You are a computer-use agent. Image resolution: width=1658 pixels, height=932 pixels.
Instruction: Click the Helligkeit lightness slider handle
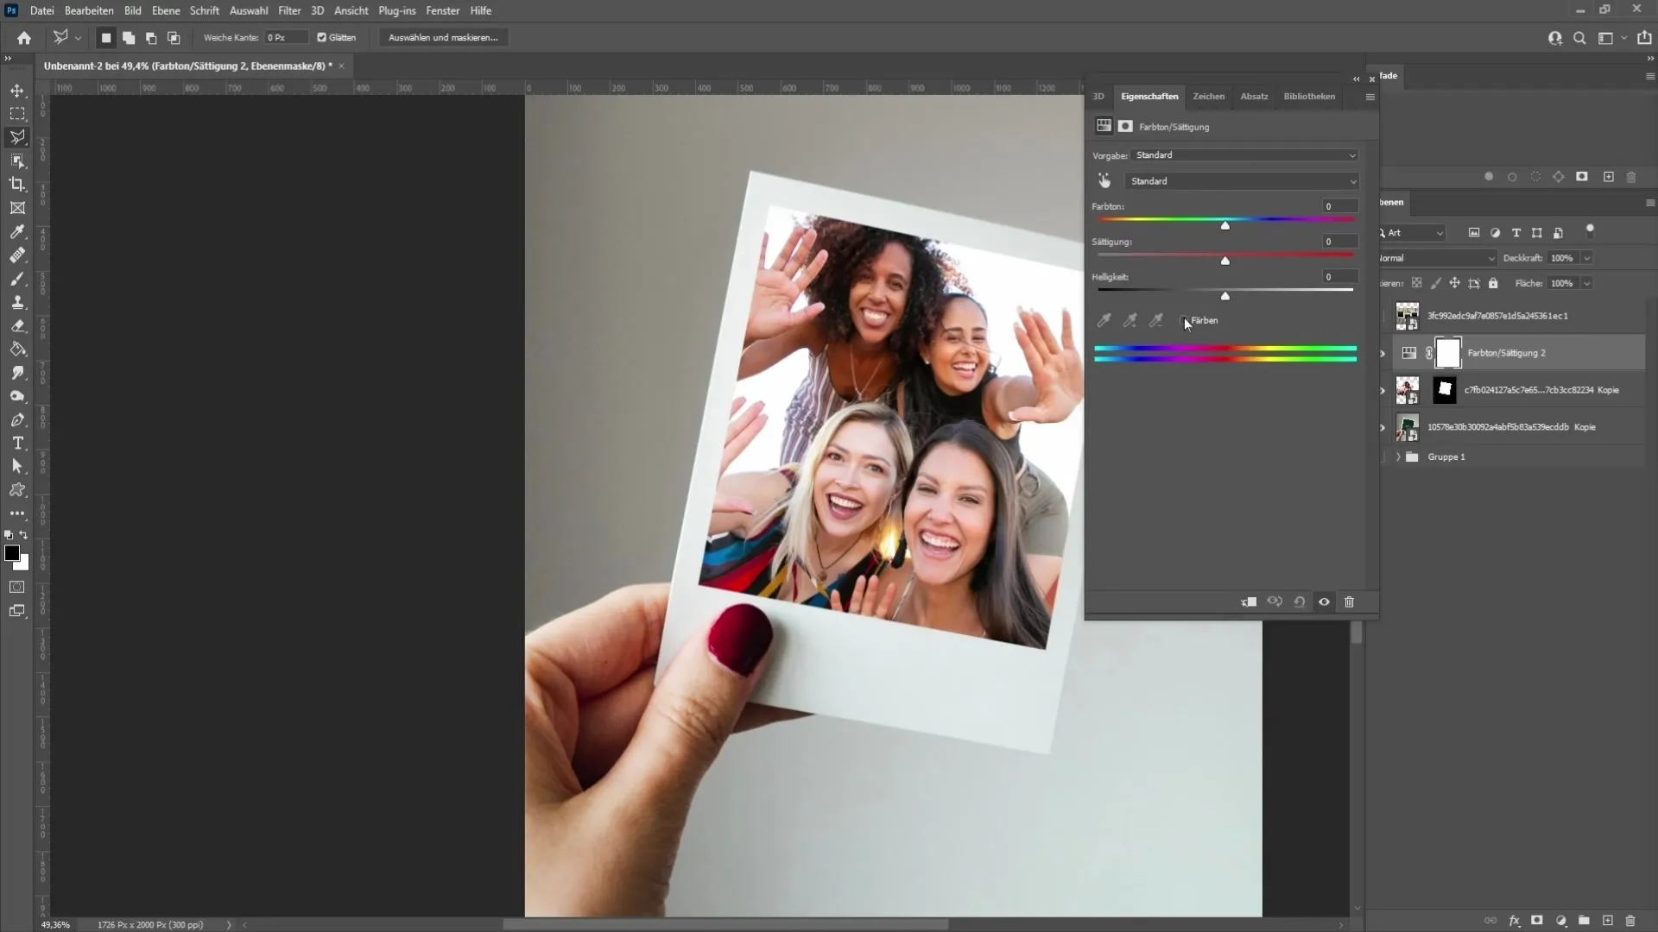[1225, 296]
